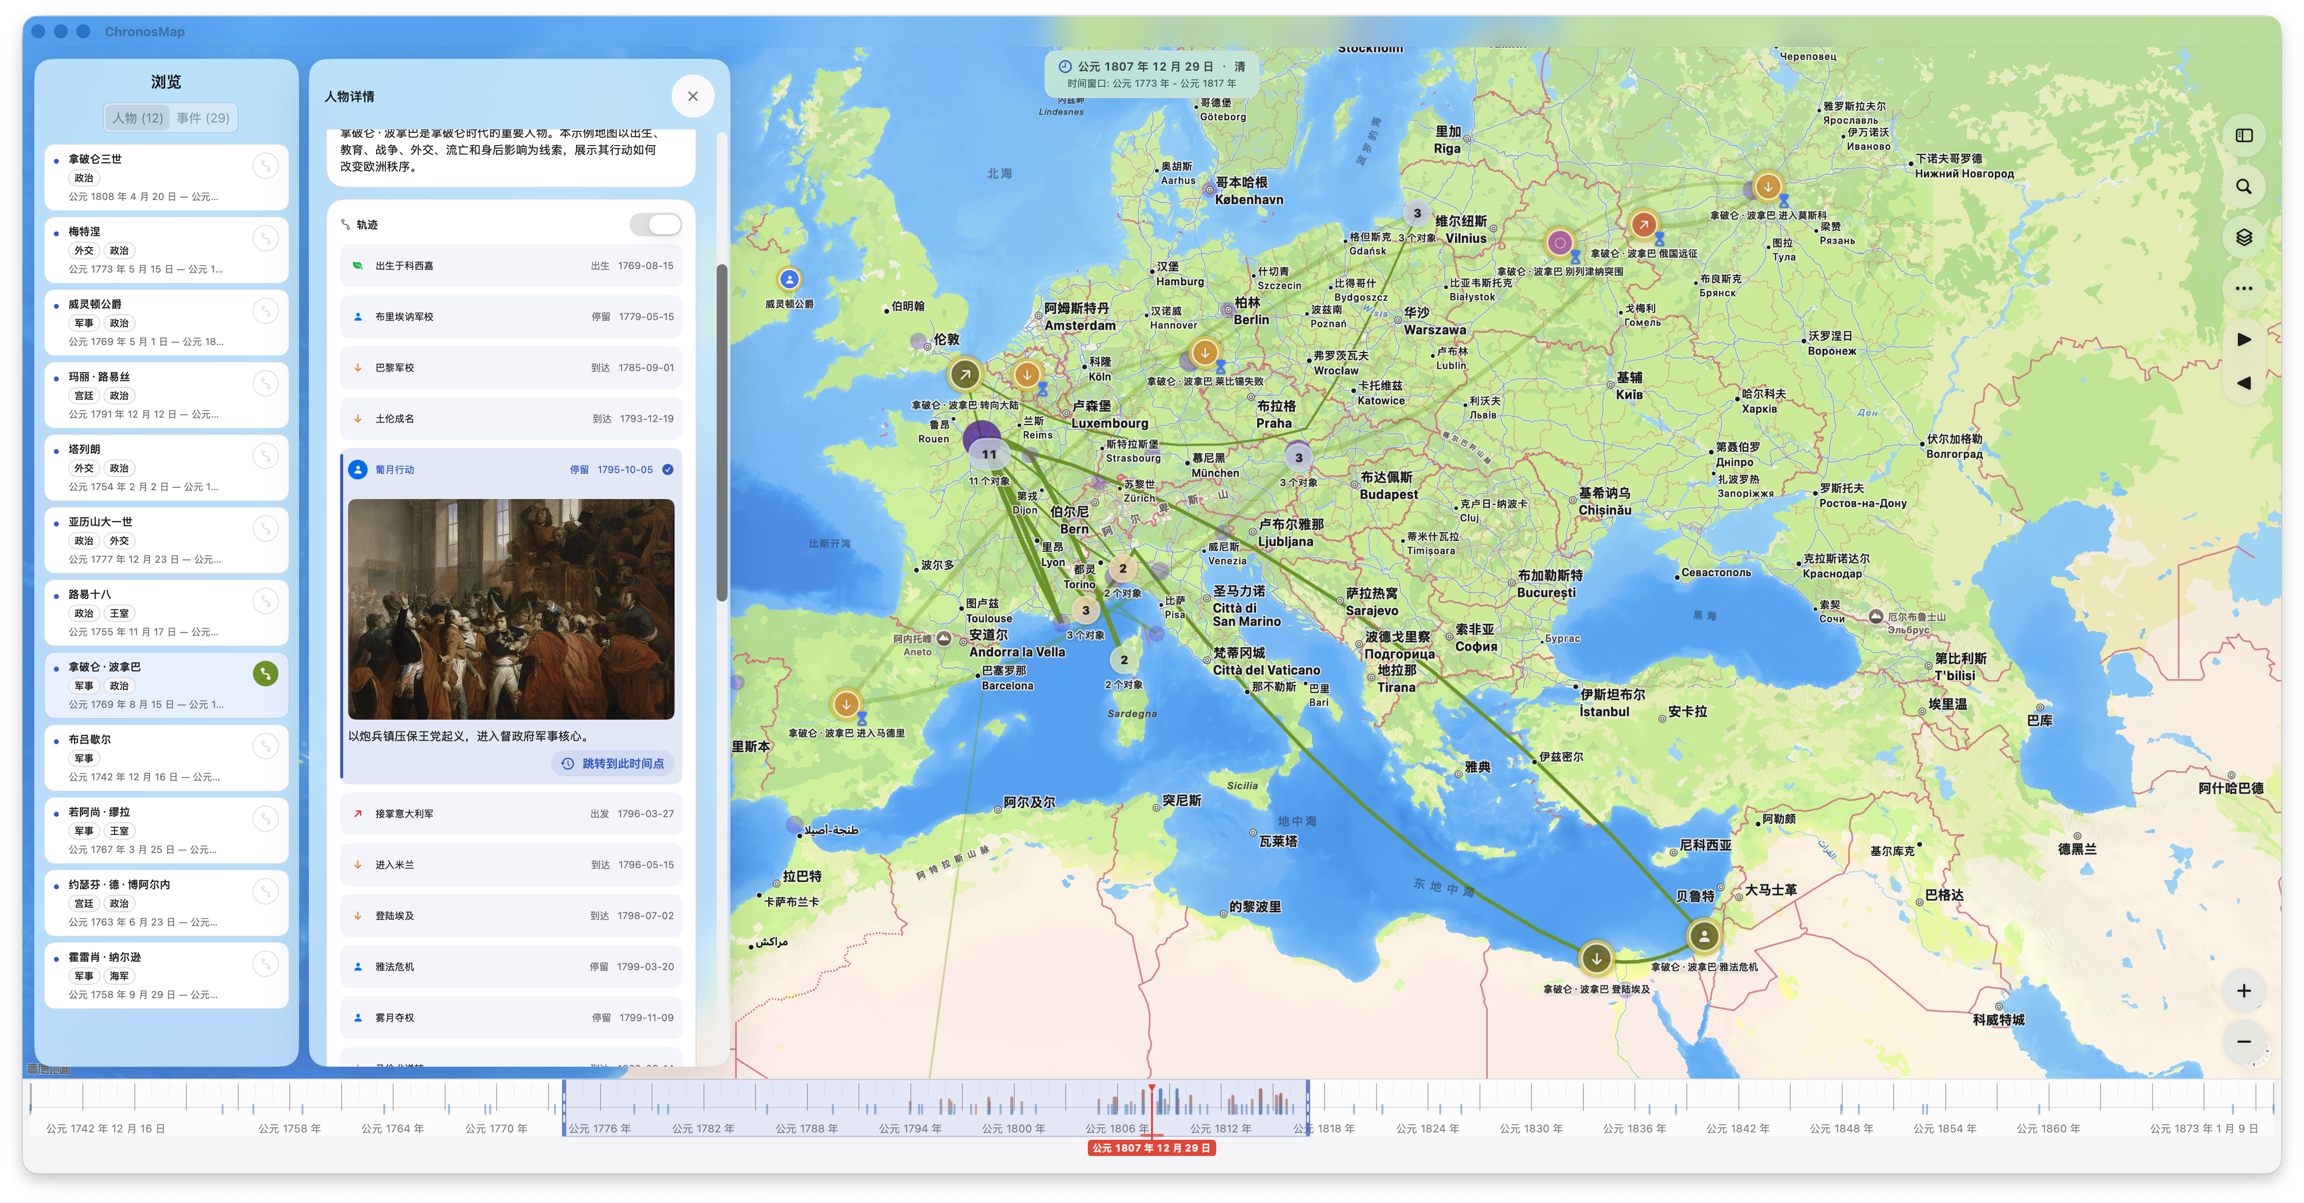The image size is (2304, 1203).
Task: Toggle trajectory for 路易十八
Action: [265, 600]
